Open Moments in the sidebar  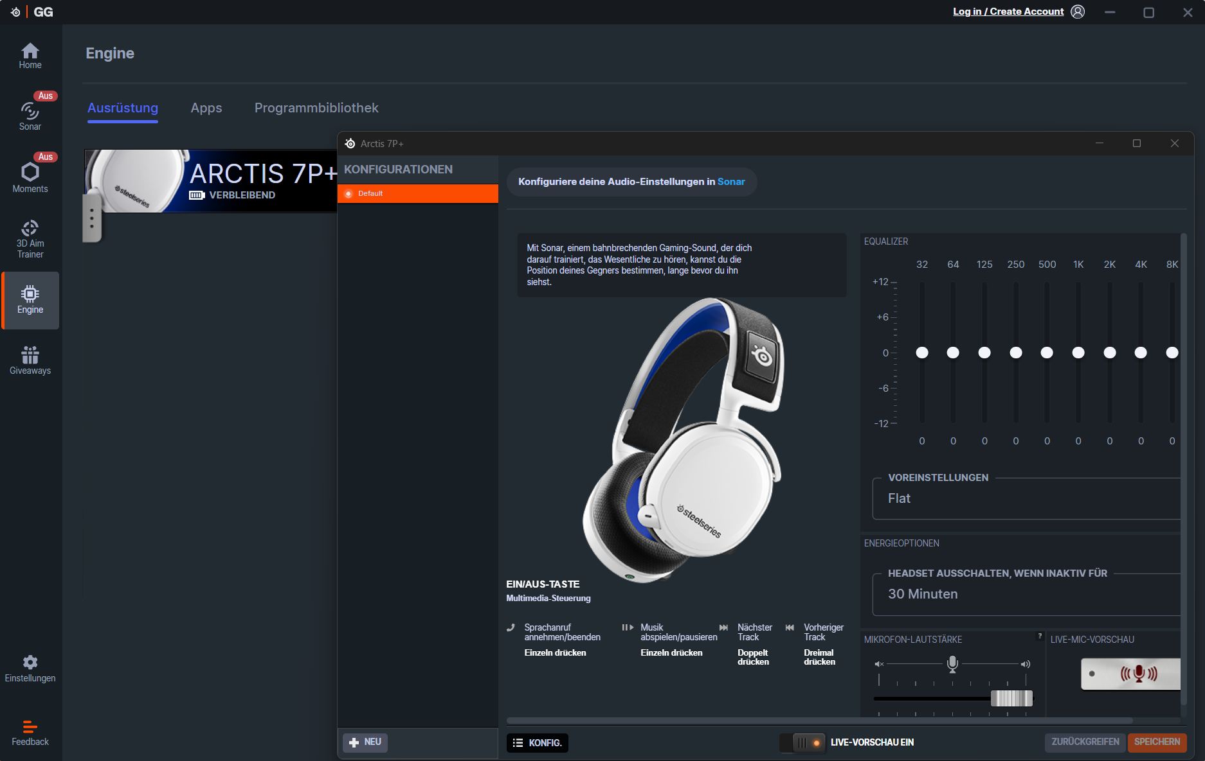pyautogui.click(x=30, y=178)
